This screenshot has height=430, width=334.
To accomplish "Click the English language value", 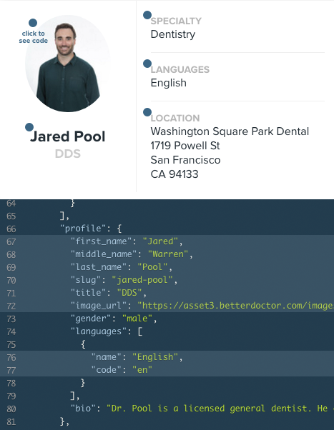I will [x=168, y=83].
